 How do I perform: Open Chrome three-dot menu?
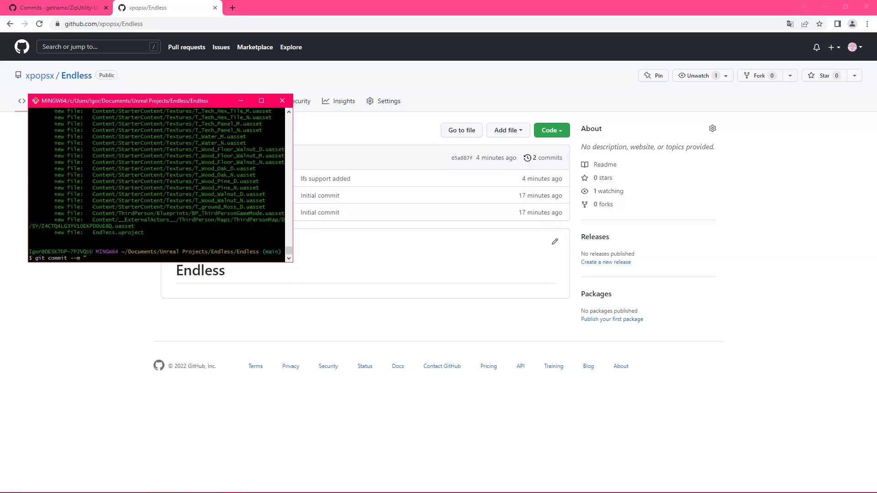(x=867, y=24)
